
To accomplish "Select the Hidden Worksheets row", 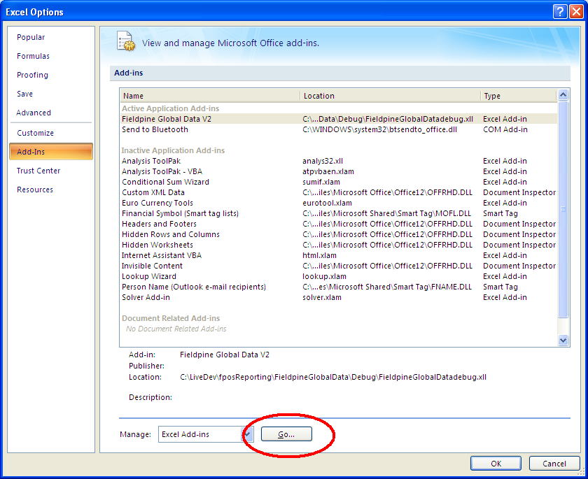I will [x=339, y=245].
